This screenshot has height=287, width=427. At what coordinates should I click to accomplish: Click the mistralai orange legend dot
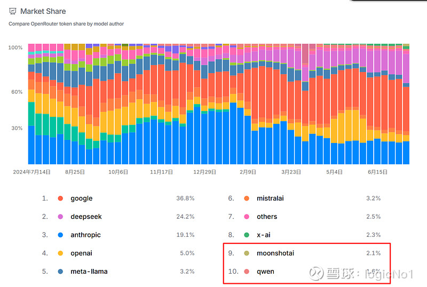(247, 198)
